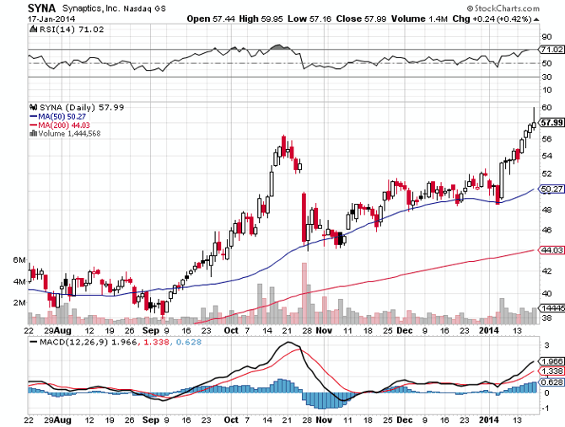
Task: Click the Nasdaq GS exchange label
Action: (144, 8)
